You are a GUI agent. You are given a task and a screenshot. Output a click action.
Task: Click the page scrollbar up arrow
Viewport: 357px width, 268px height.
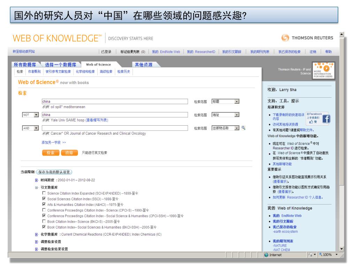[342, 35]
